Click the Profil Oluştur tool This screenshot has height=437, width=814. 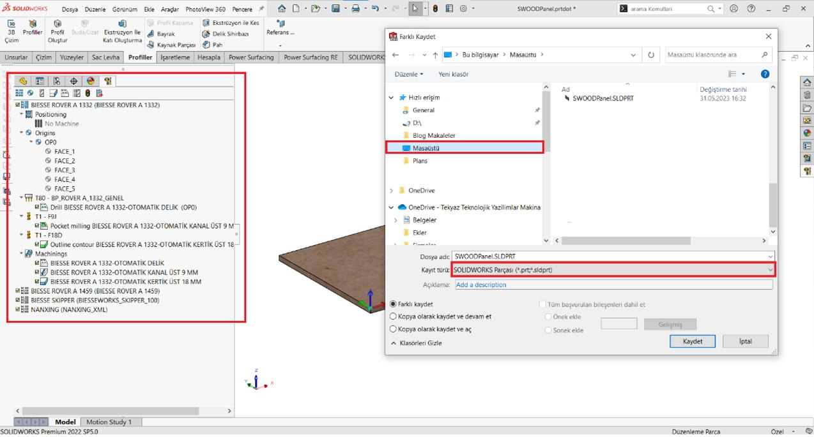pyautogui.click(x=58, y=31)
